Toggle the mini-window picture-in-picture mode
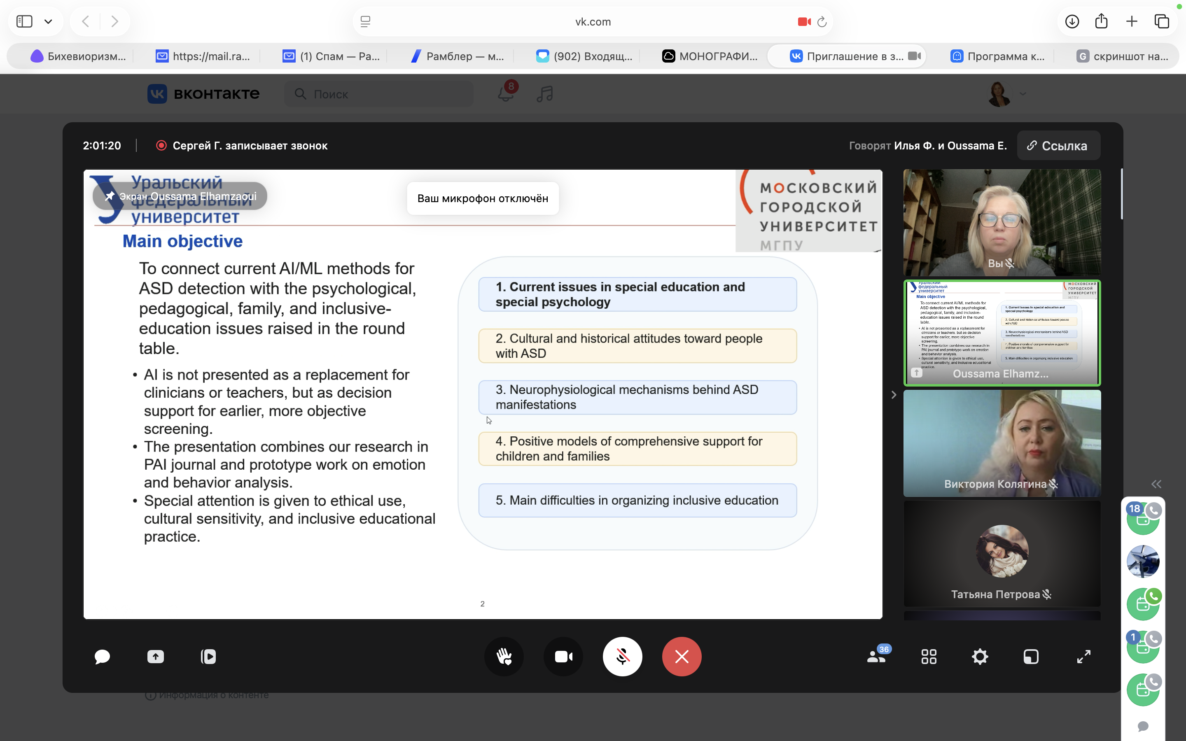 1031,657
